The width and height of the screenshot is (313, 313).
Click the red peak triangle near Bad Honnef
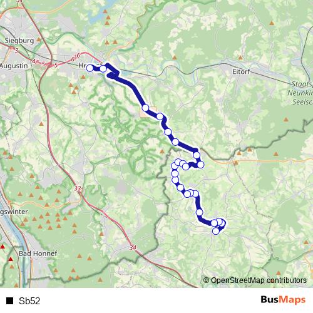click(11, 259)
